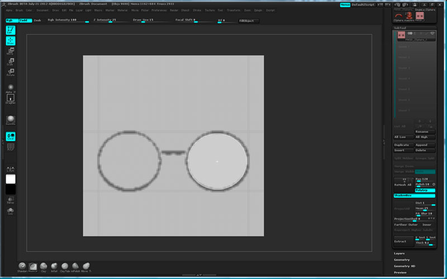Select the ZSphere tool thumbnail
The height and width of the screenshot is (279, 447).
398,16
